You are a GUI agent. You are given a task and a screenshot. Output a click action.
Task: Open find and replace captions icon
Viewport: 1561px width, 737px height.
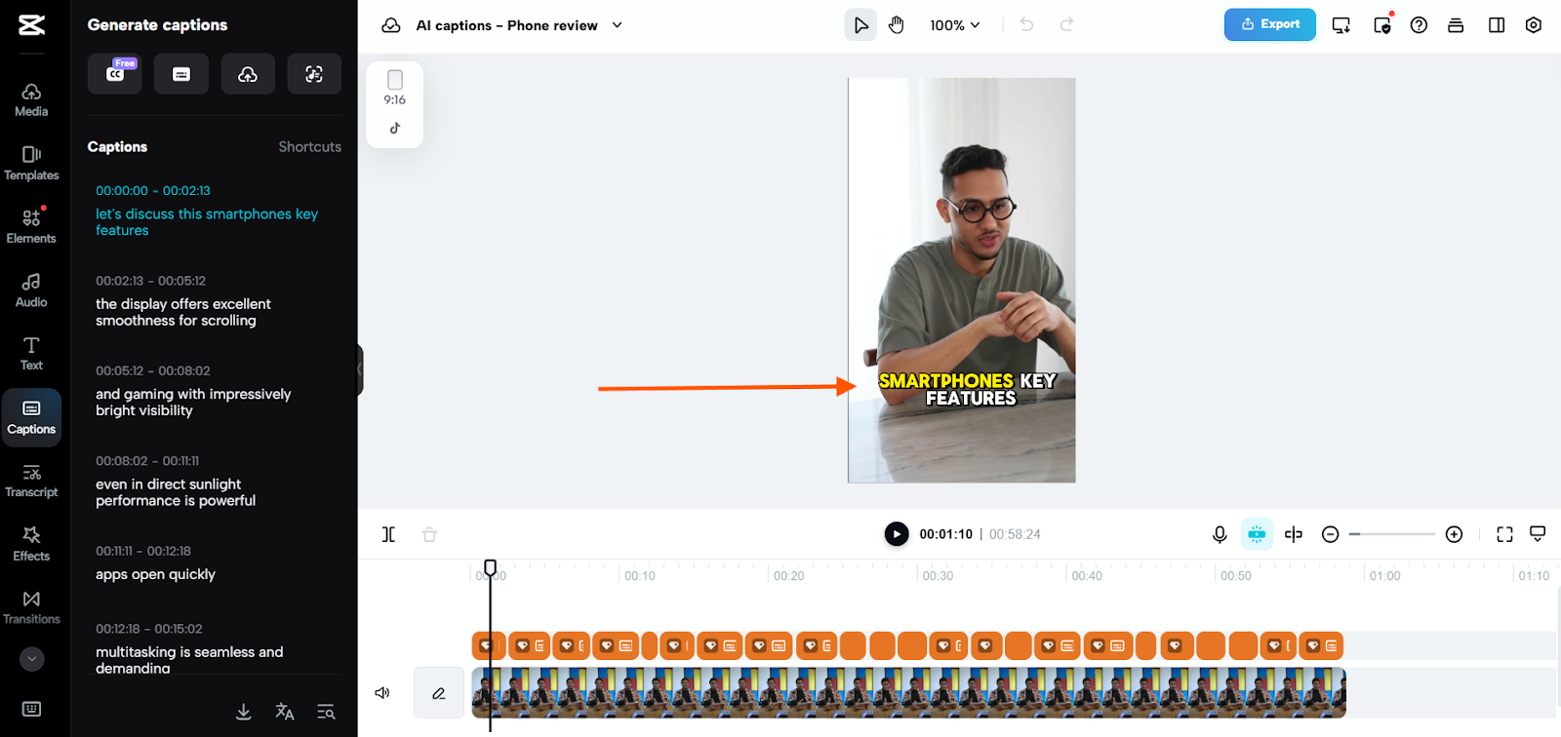326,713
